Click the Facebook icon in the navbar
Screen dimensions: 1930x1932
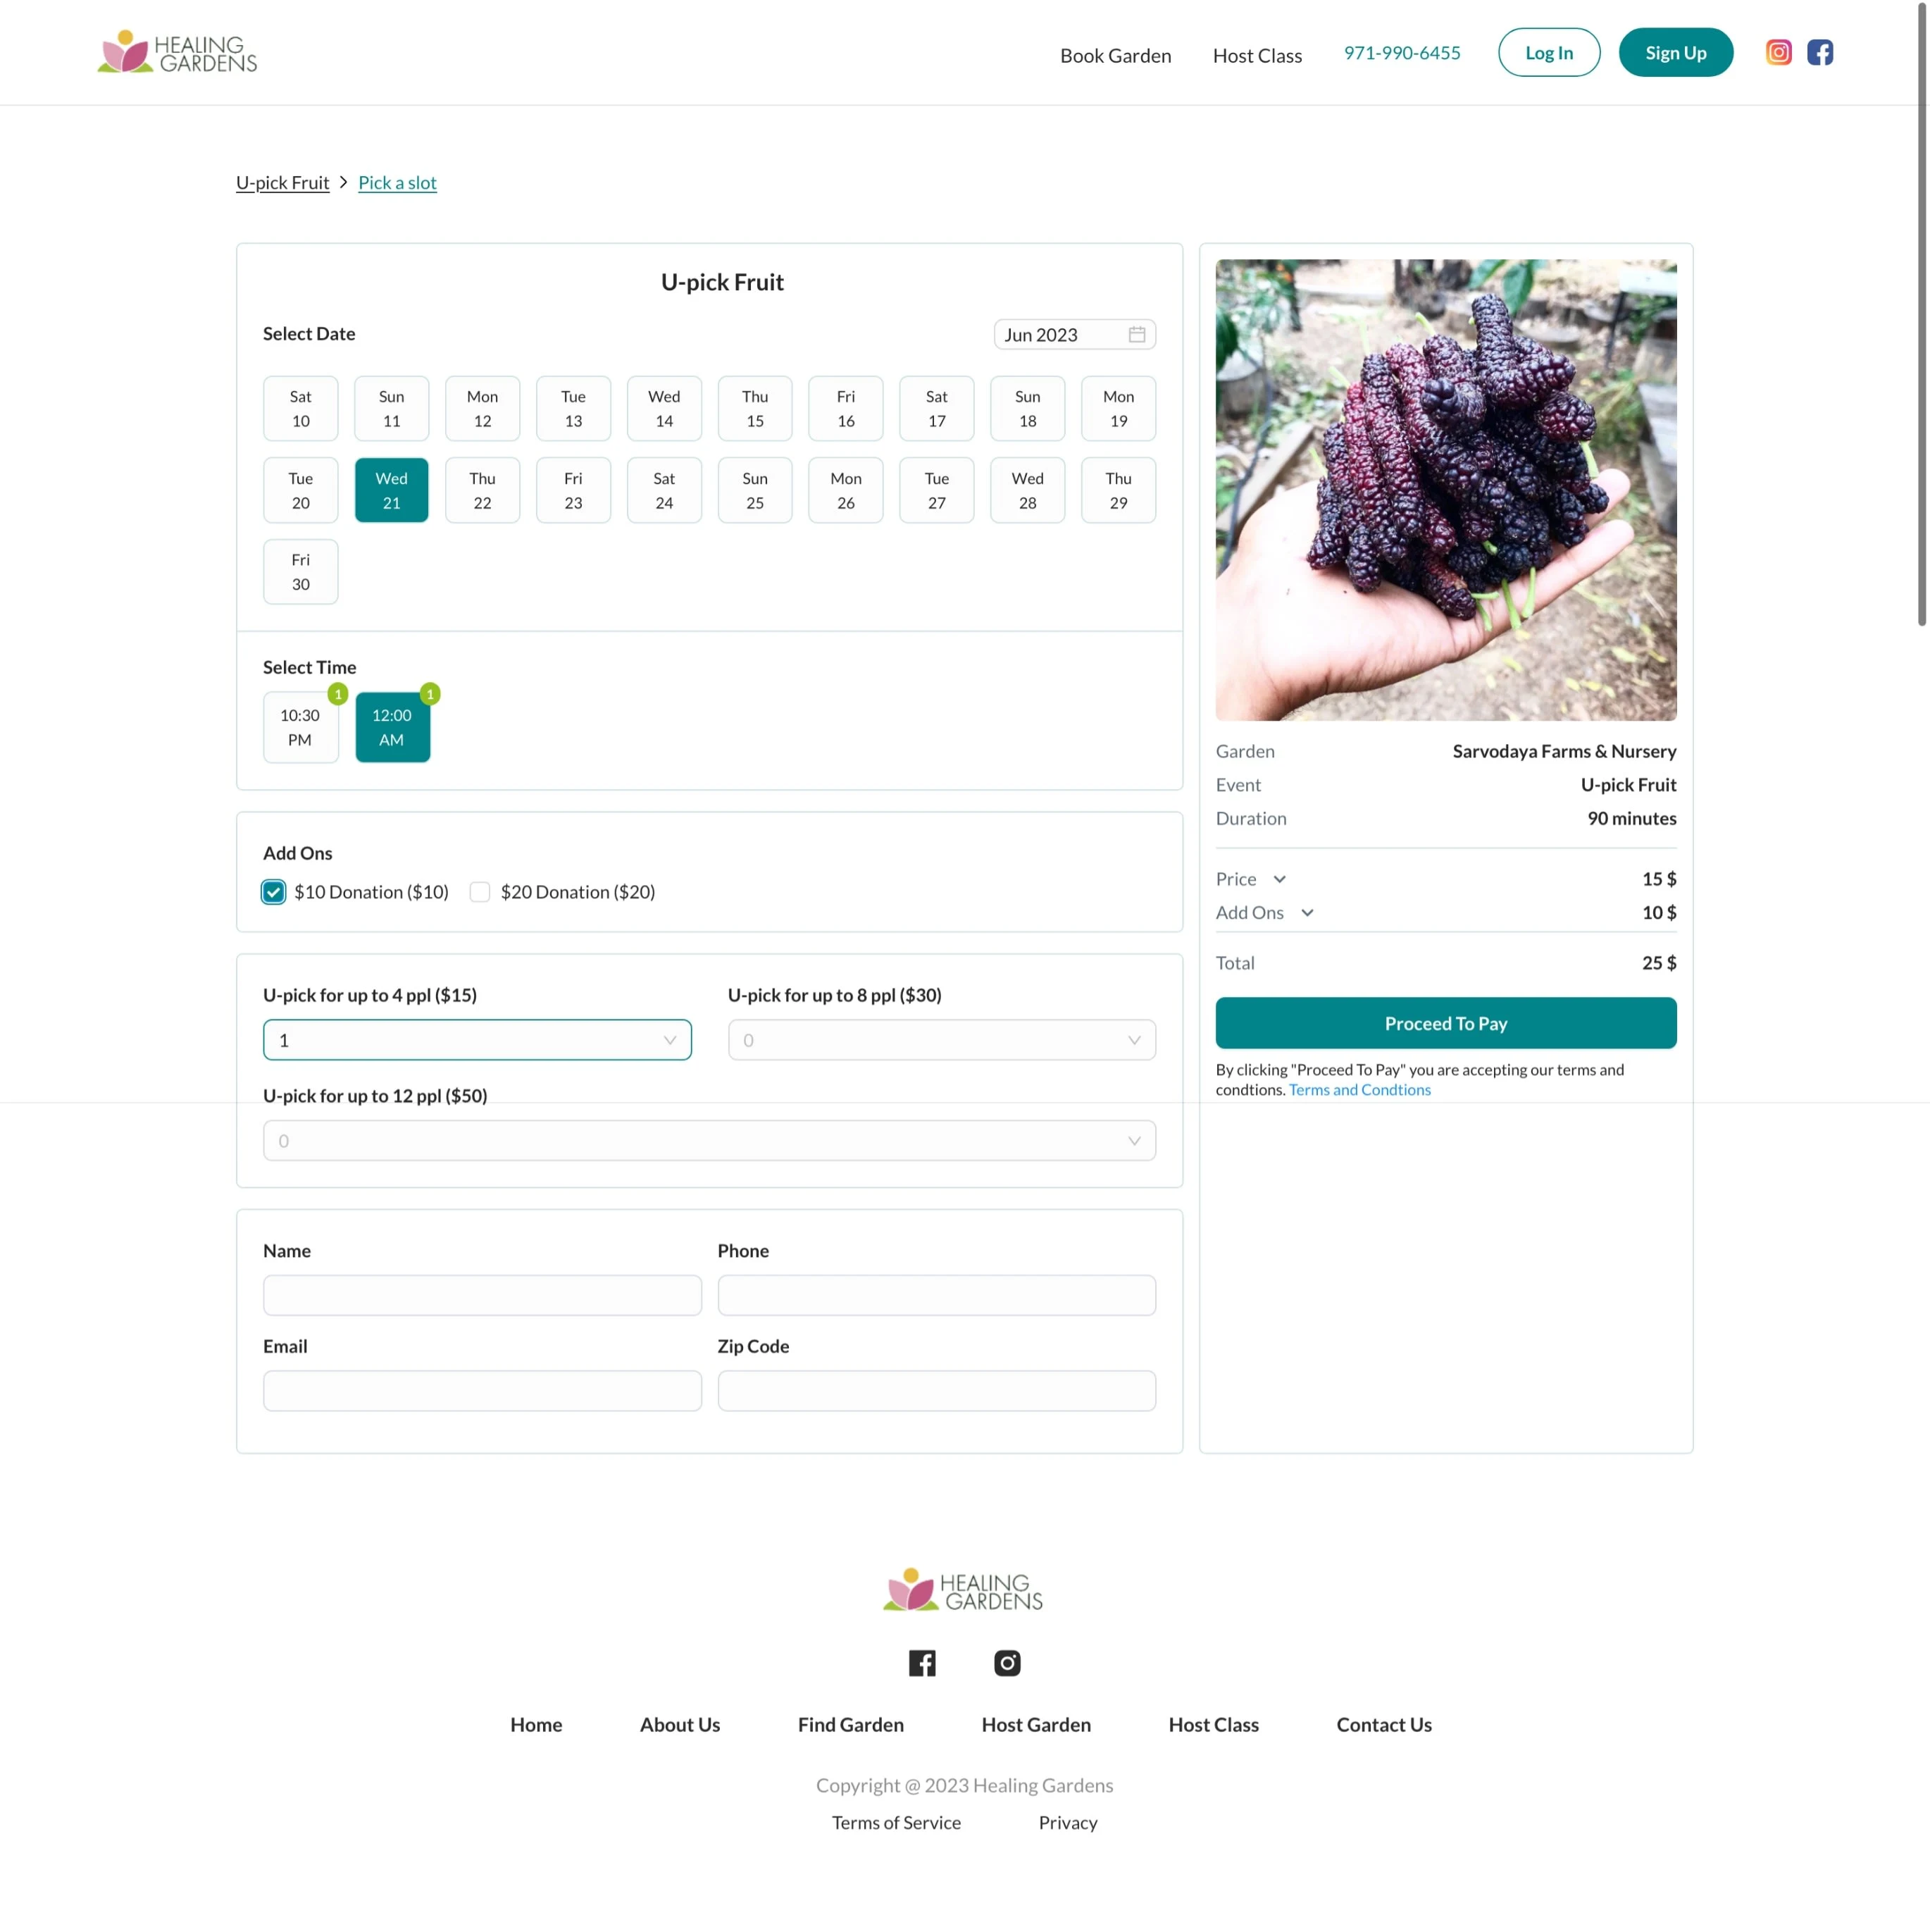1820,51
